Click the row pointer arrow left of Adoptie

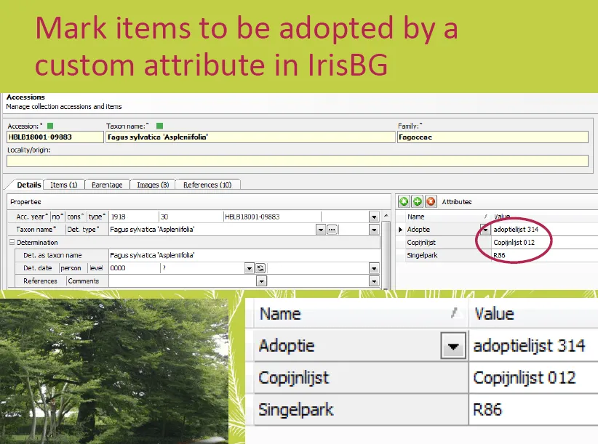(x=400, y=230)
